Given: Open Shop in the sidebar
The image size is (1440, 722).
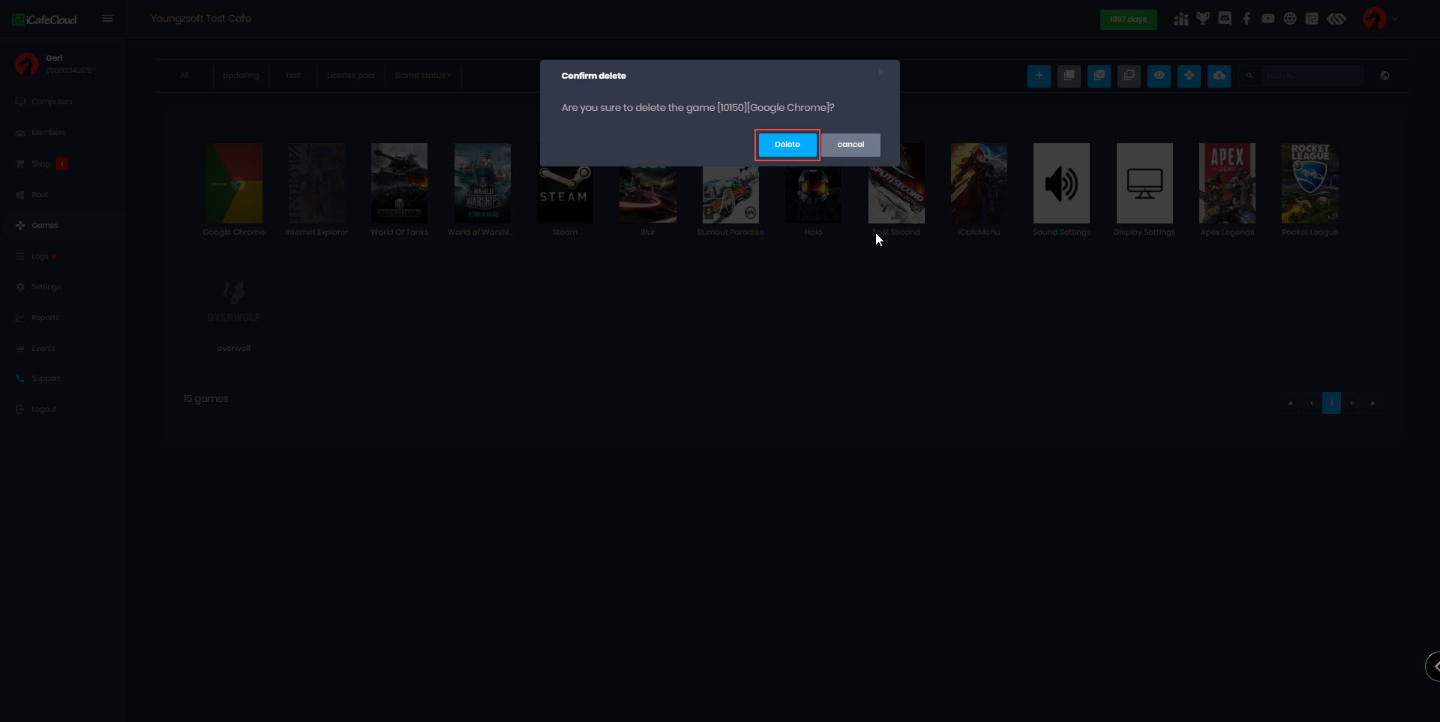Looking at the screenshot, I should coord(41,164).
